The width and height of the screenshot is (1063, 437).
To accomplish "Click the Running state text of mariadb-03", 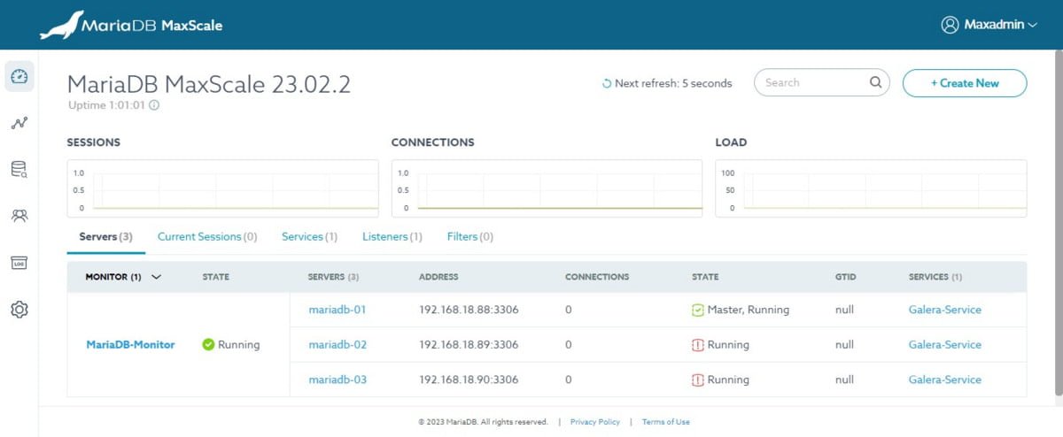I will click(x=728, y=379).
